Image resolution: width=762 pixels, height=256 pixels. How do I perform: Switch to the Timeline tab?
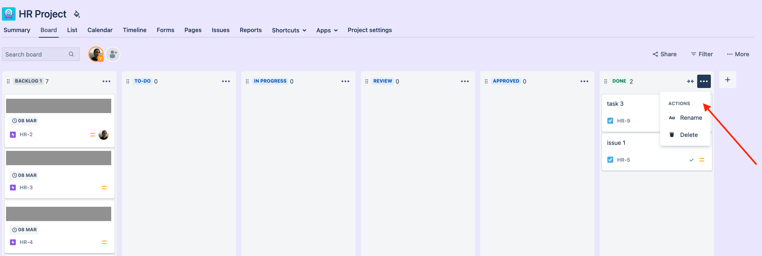pyautogui.click(x=135, y=30)
